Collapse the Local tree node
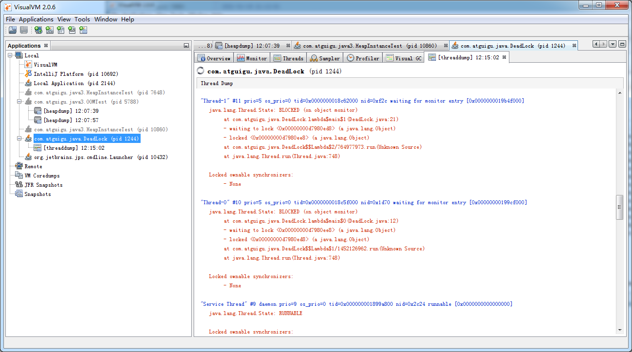 pyautogui.click(x=11, y=55)
